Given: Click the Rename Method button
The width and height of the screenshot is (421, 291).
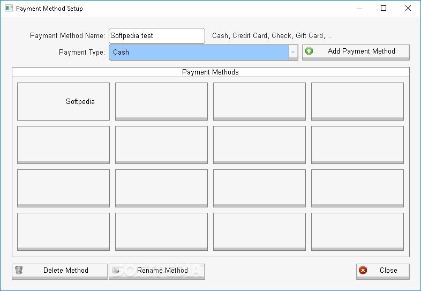Looking at the screenshot, I should [x=157, y=271].
